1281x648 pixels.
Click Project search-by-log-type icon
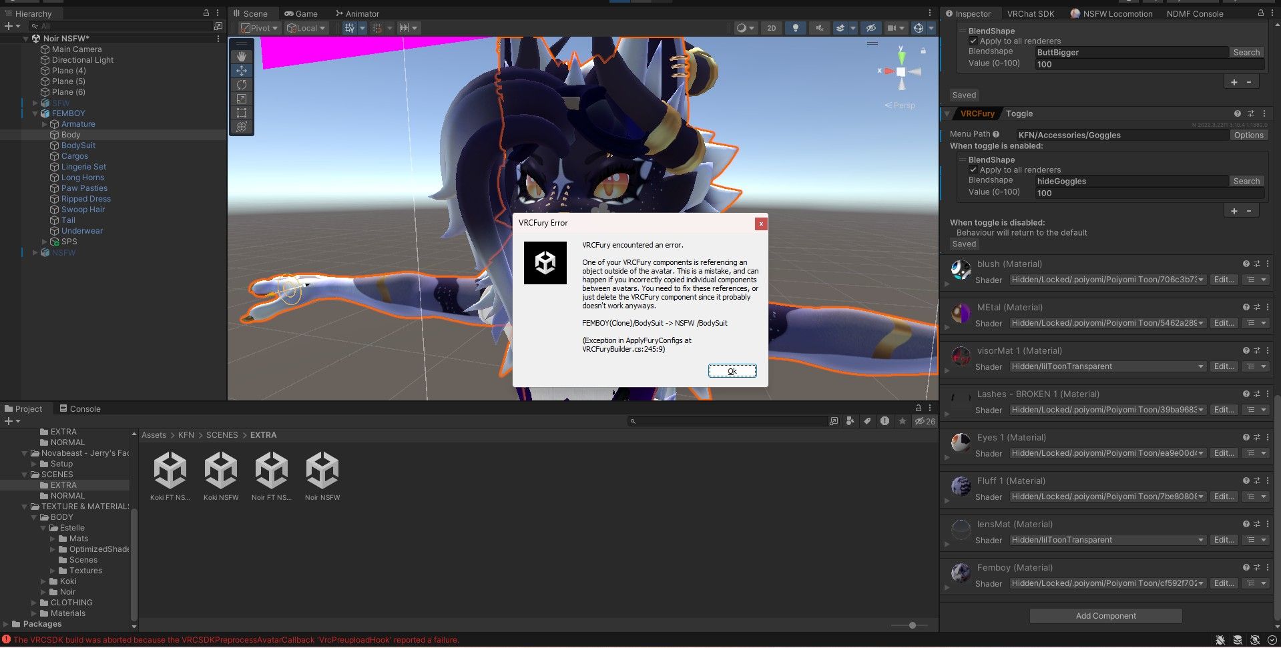(884, 421)
